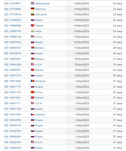Click the Germany flag icon
This screenshot has width=126, height=151.
[x=32, y=9]
